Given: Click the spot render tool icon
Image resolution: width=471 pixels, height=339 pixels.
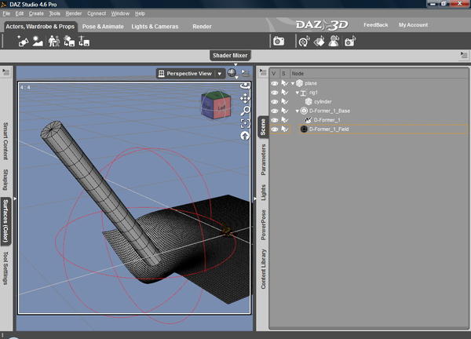Looking at the screenshot, I should (x=304, y=42).
